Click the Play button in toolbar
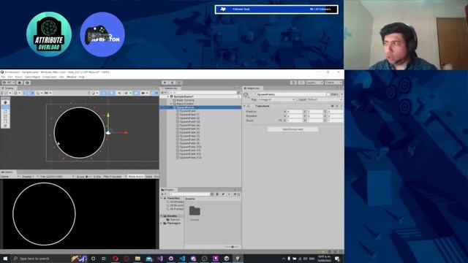468x263 pixels. [165, 83]
